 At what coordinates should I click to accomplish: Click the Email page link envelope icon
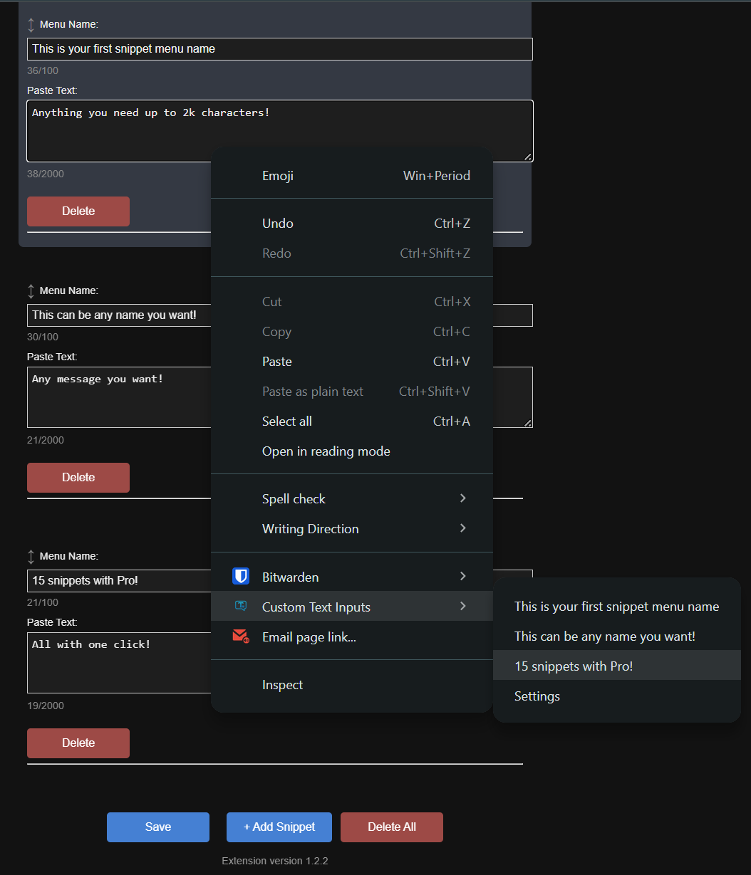pyautogui.click(x=240, y=636)
